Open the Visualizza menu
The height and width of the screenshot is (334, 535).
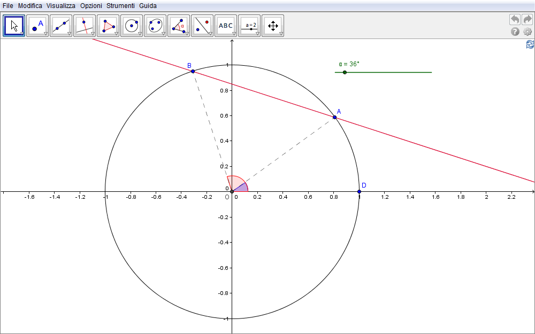[60, 5]
